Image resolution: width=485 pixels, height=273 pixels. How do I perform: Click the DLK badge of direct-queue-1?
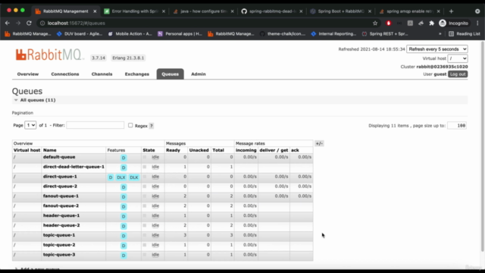[x=134, y=177]
